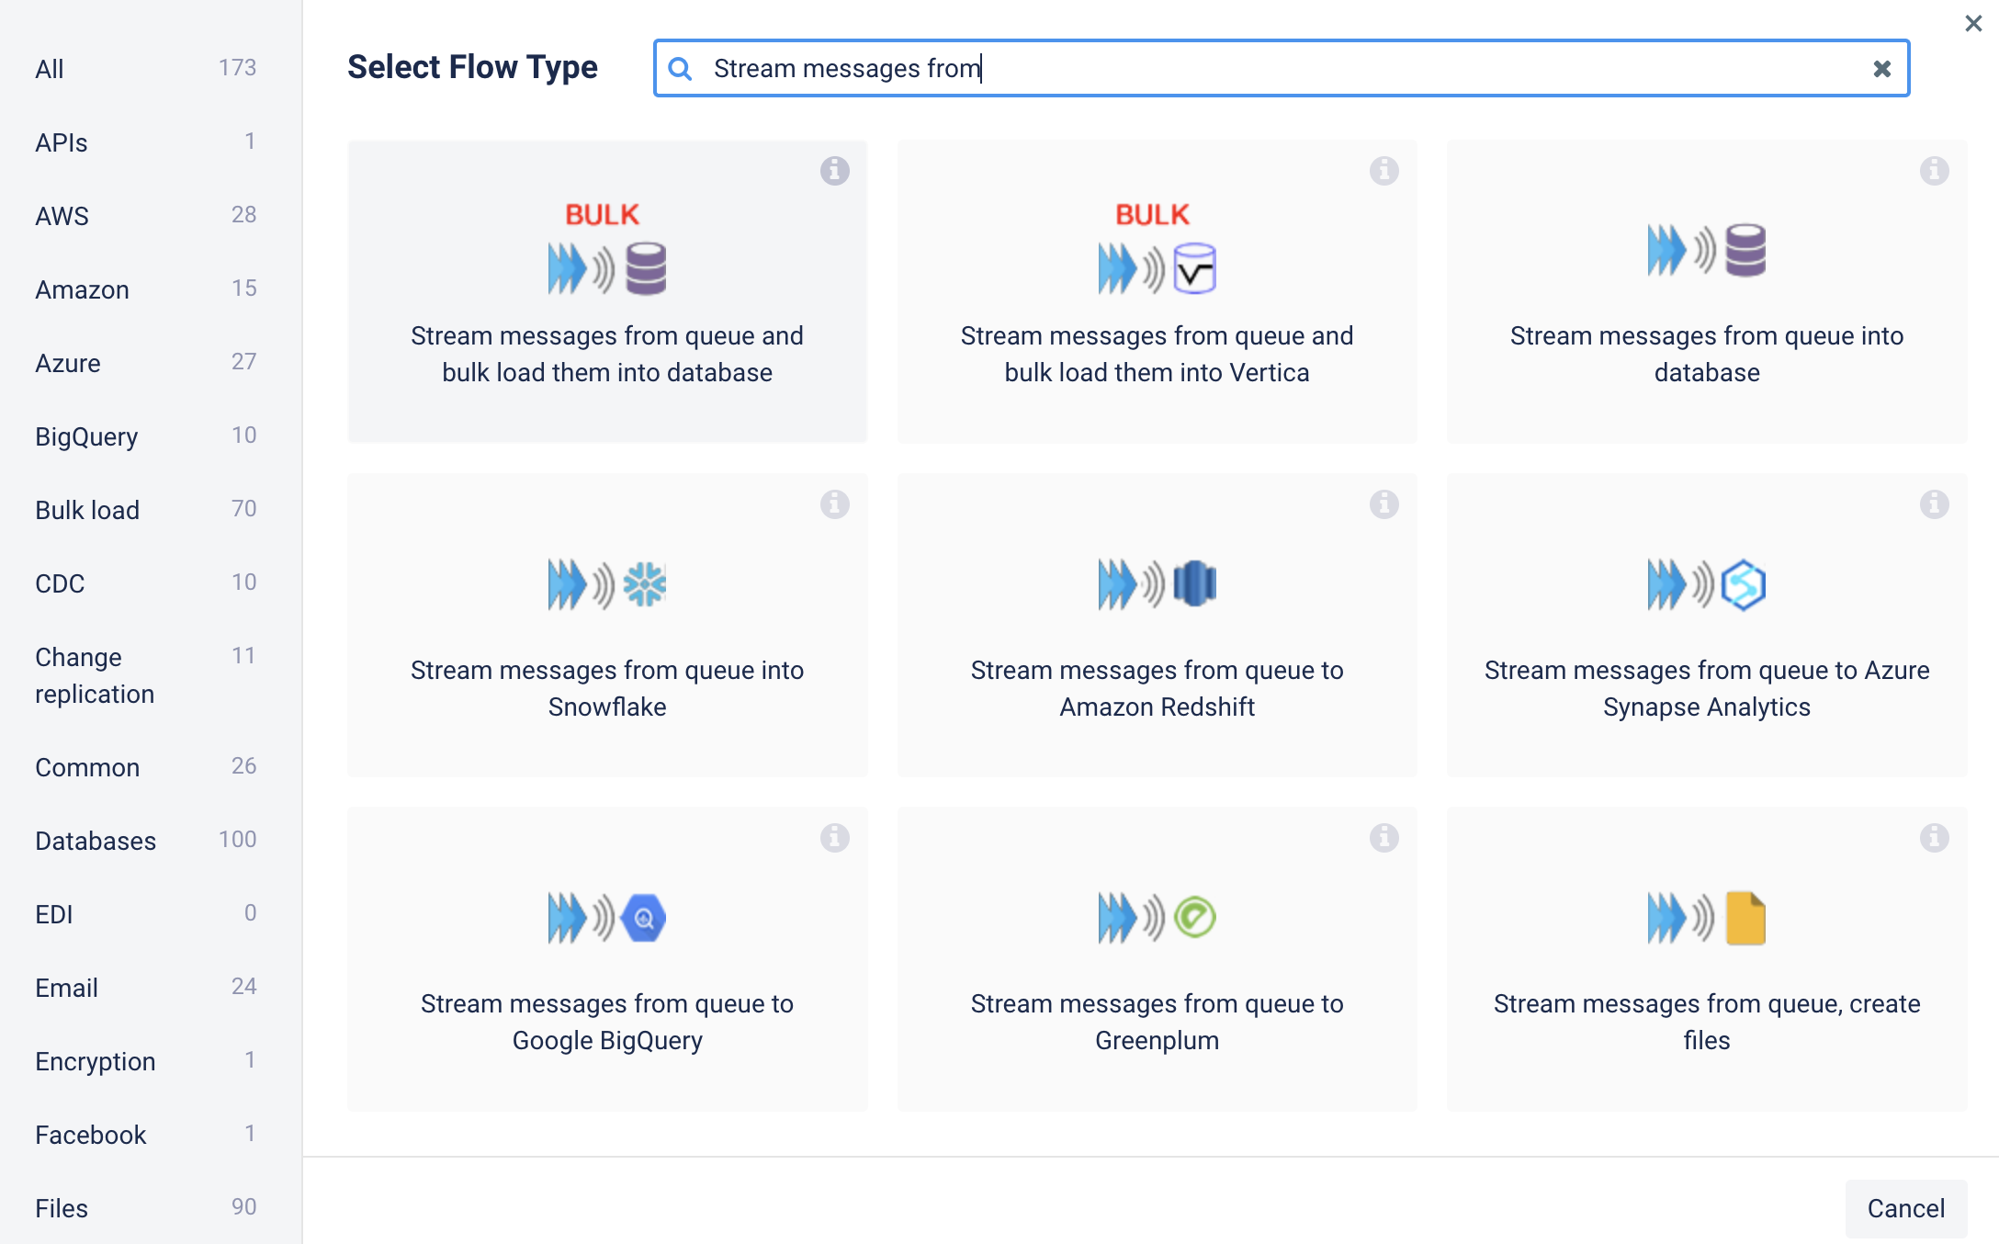Click the search magnifier icon

coord(681,69)
